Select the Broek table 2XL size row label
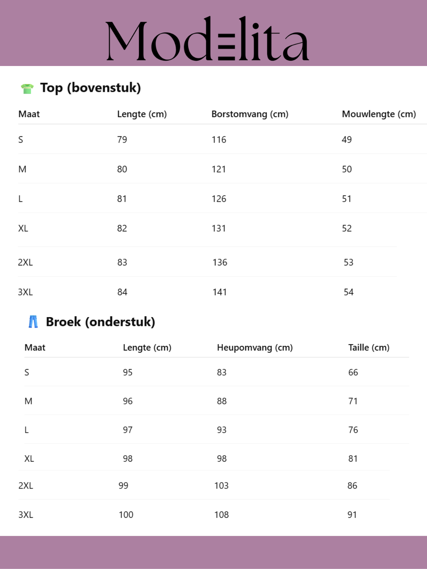 coord(26,486)
